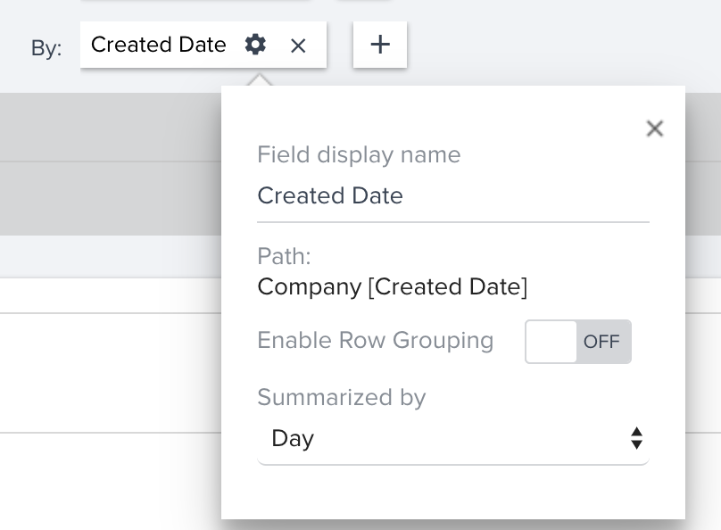Select the Day value in Summarized by
Screen dimensions: 721x530
(x=293, y=438)
